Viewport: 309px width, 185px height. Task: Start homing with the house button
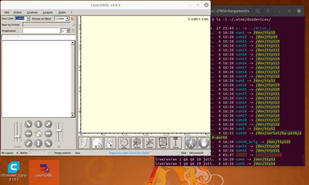97,143
